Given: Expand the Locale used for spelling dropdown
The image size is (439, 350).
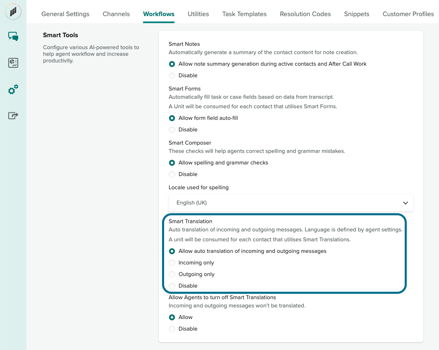Looking at the screenshot, I should coord(291,203).
